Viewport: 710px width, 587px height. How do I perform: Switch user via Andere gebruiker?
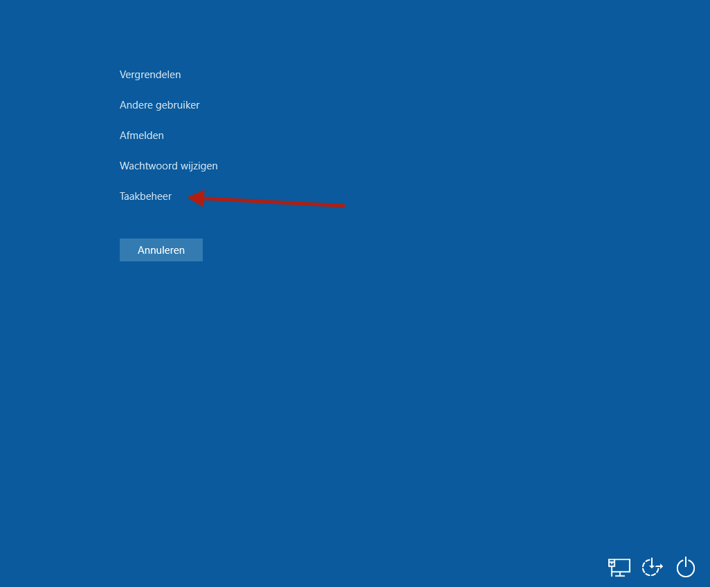coord(159,105)
